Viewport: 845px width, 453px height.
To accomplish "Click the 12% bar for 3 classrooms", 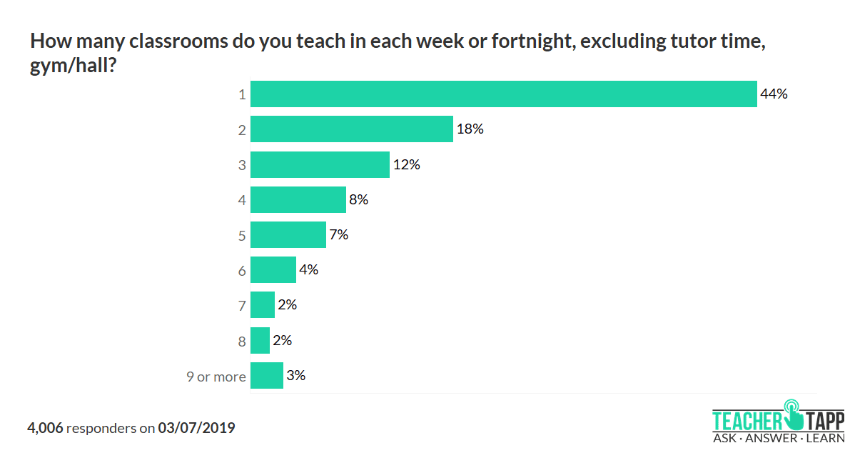I will coord(320,164).
